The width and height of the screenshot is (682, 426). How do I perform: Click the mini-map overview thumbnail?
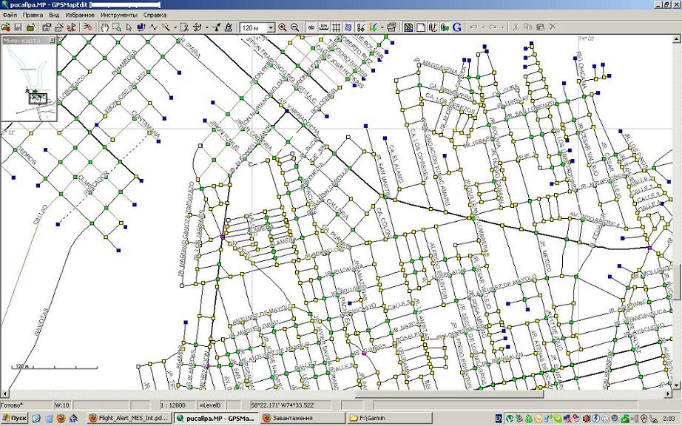click(30, 81)
